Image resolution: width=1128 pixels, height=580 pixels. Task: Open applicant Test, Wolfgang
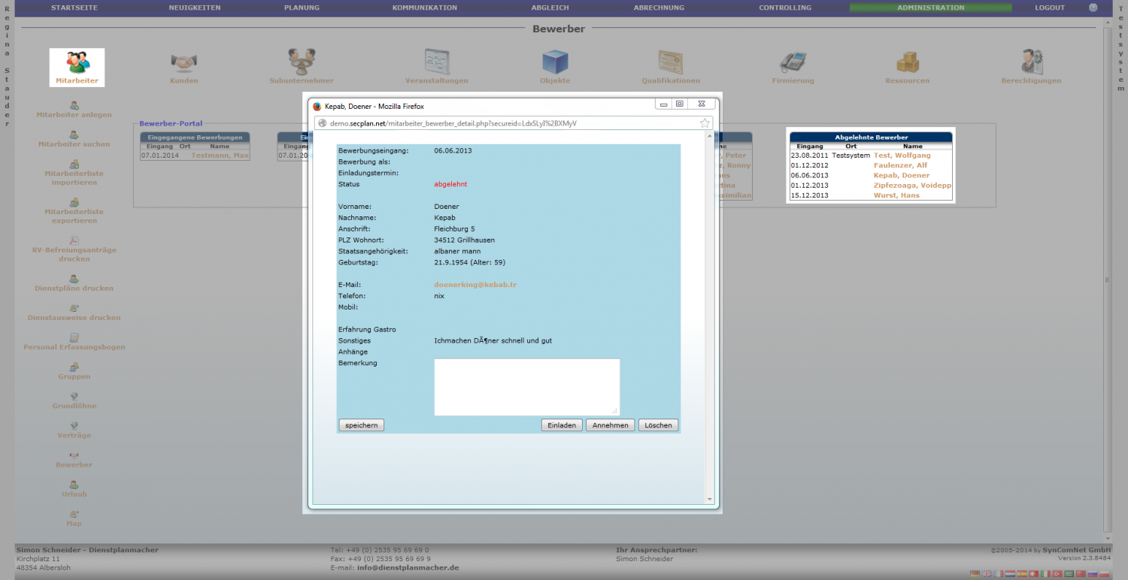(x=902, y=156)
